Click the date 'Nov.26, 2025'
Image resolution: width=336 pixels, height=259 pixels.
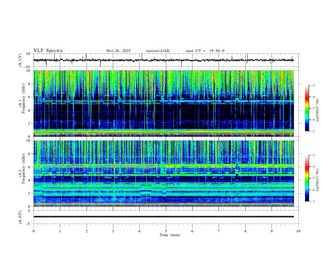(x=118, y=51)
